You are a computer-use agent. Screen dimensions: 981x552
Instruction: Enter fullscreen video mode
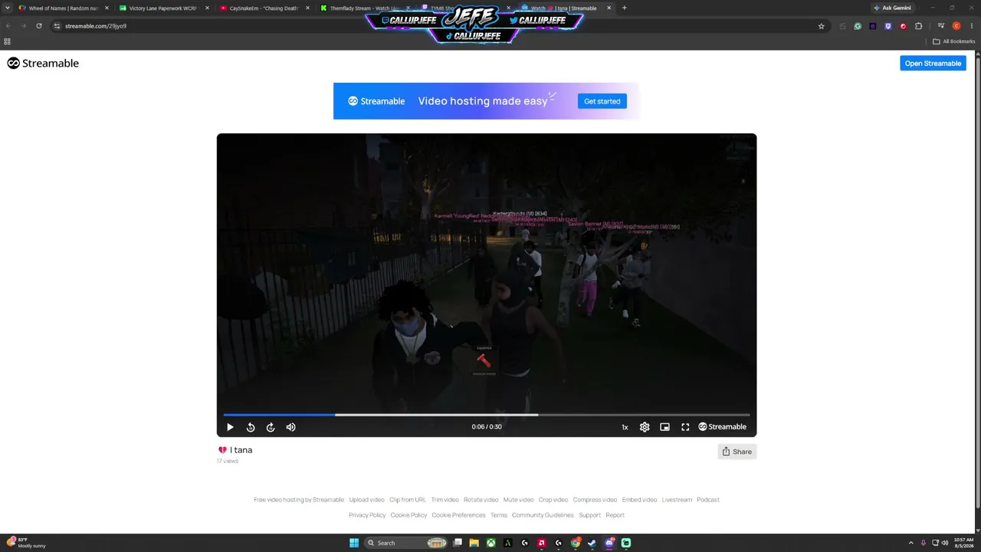685,427
